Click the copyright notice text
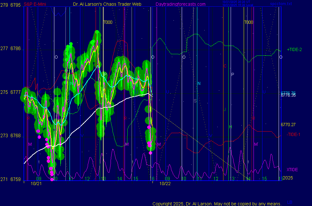 (x=217, y=203)
